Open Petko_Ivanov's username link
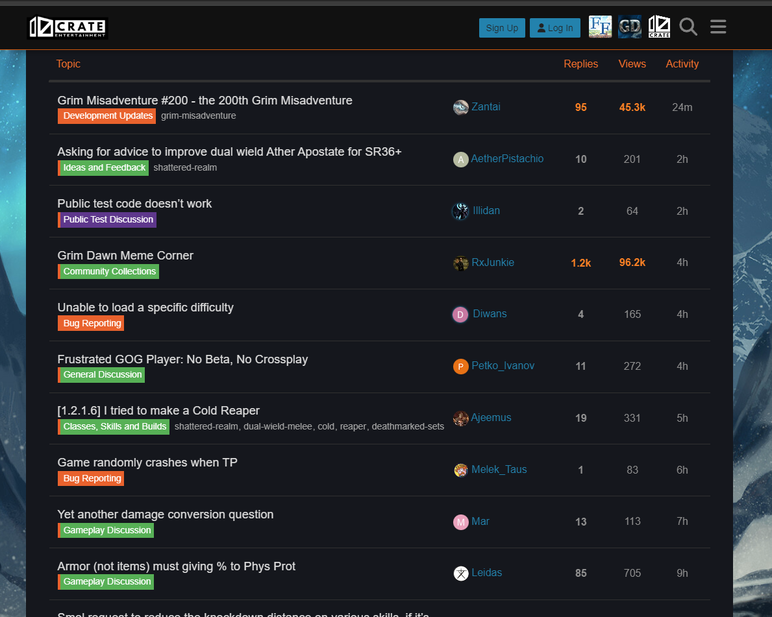 click(503, 366)
